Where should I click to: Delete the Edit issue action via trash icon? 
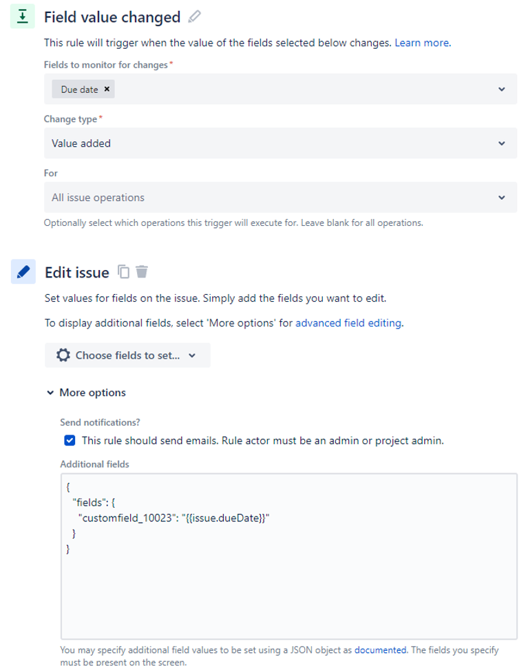coord(142,271)
